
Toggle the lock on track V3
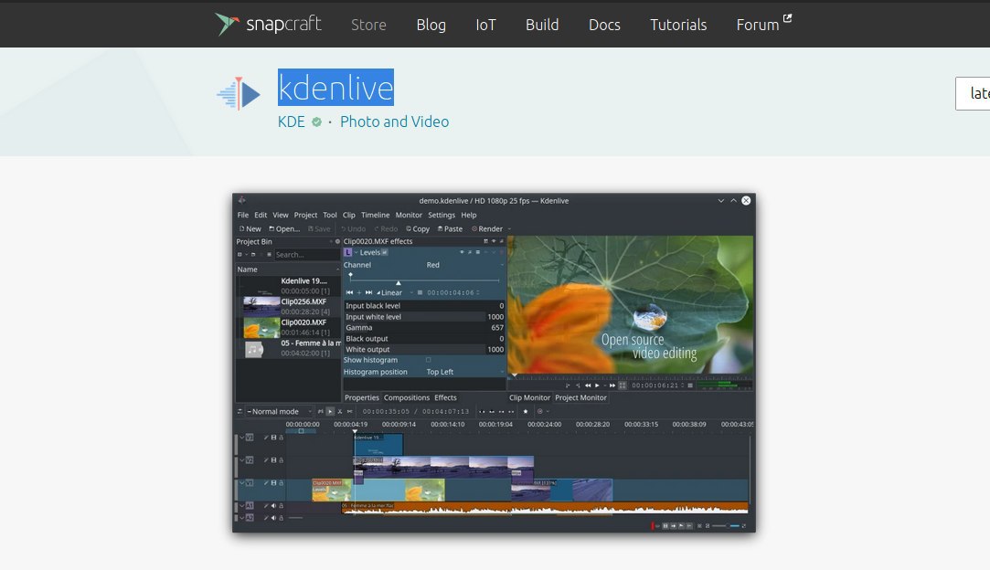[281, 438]
